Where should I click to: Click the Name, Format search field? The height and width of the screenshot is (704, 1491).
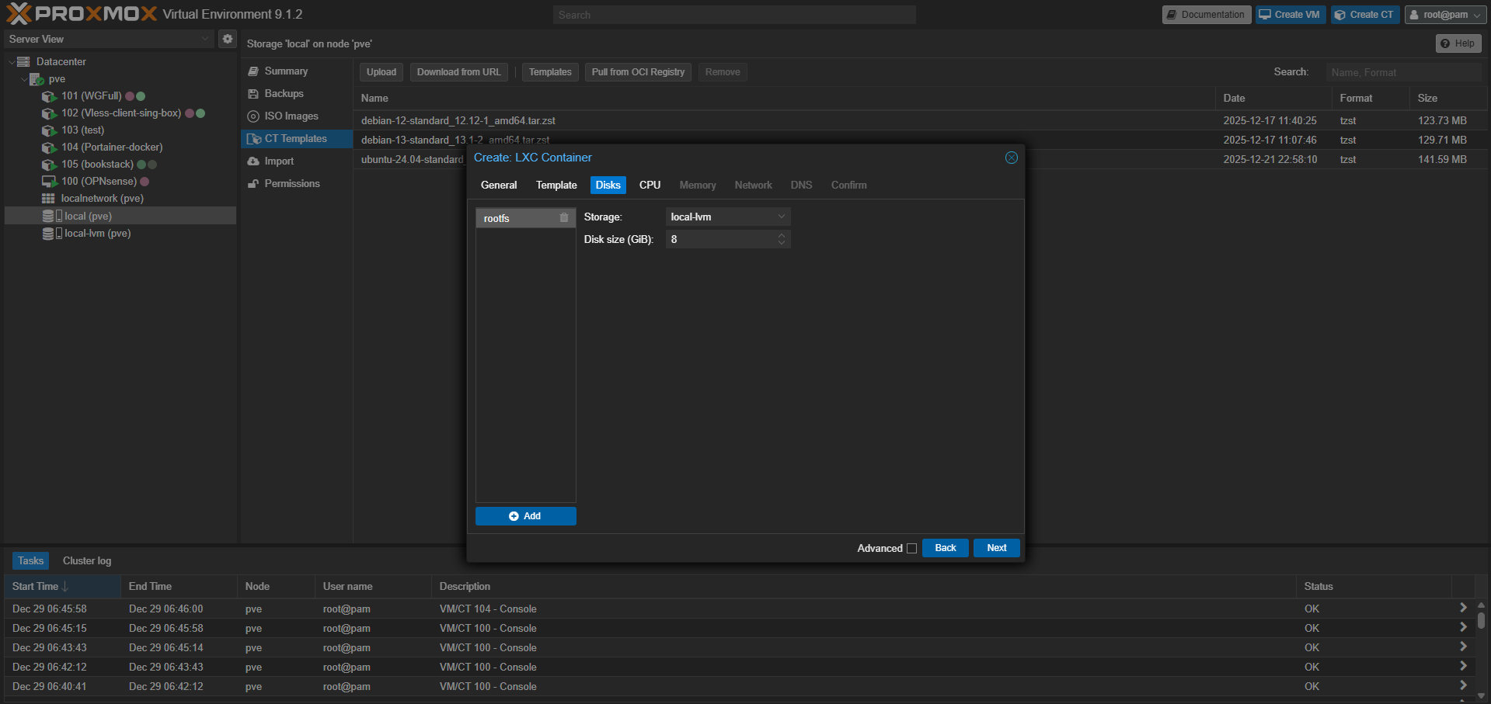click(1403, 72)
